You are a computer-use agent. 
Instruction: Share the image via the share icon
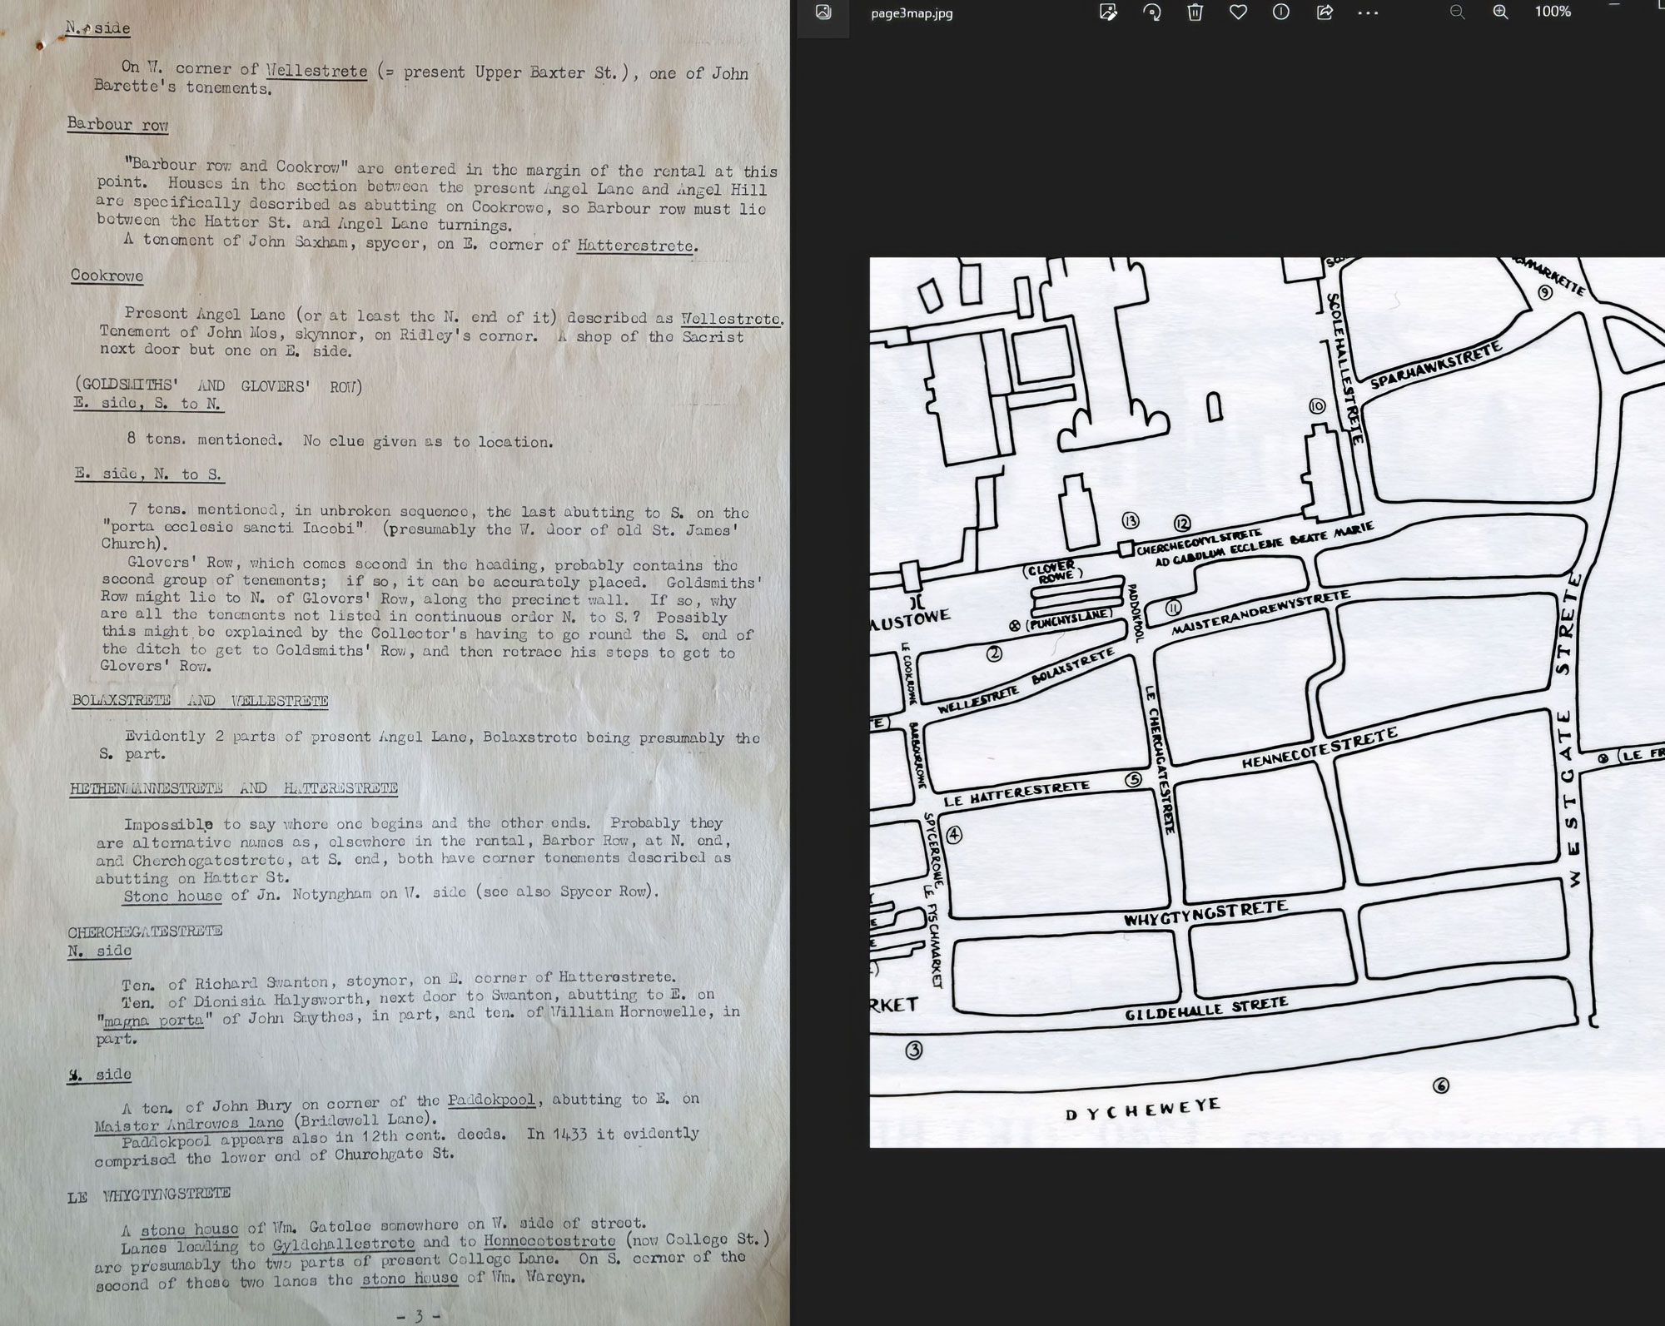(1325, 12)
